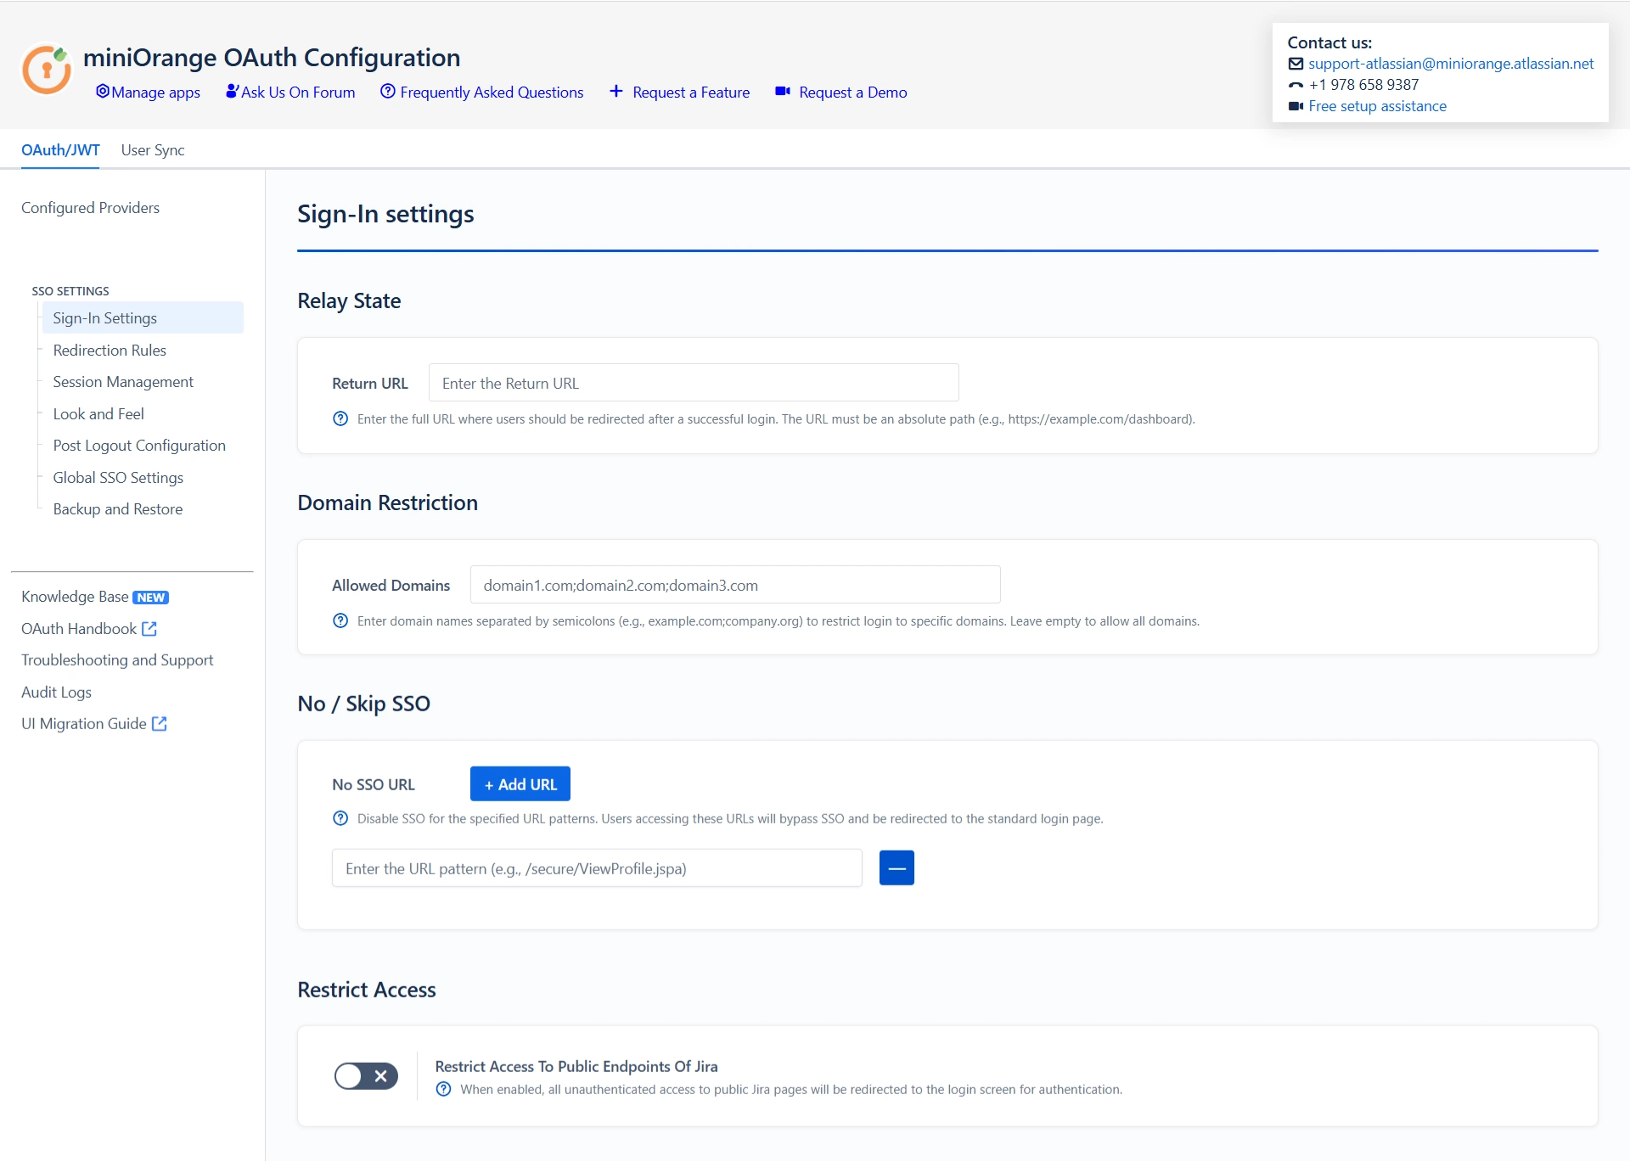Click the Ask Us On Forum person icon
This screenshot has height=1162, width=1630.
[232, 92]
